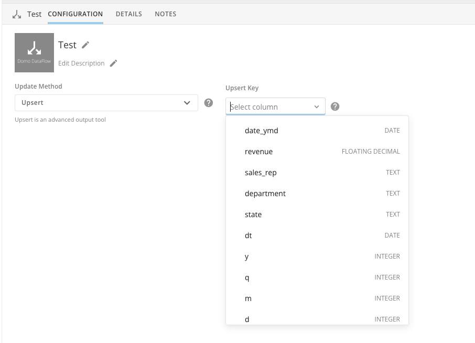Click the 'Upsert is an advanced output tool' note
The height and width of the screenshot is (343, 475).
coord(60,120)
